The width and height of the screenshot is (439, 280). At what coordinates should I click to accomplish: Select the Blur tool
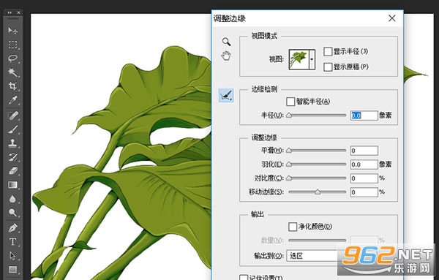(x=12, y=199)
